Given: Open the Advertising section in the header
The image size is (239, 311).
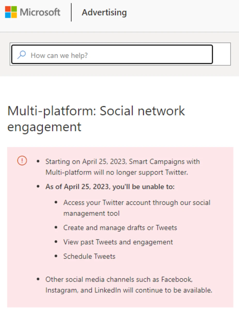Looking at the screenshot, I should (x=104, y=12).
